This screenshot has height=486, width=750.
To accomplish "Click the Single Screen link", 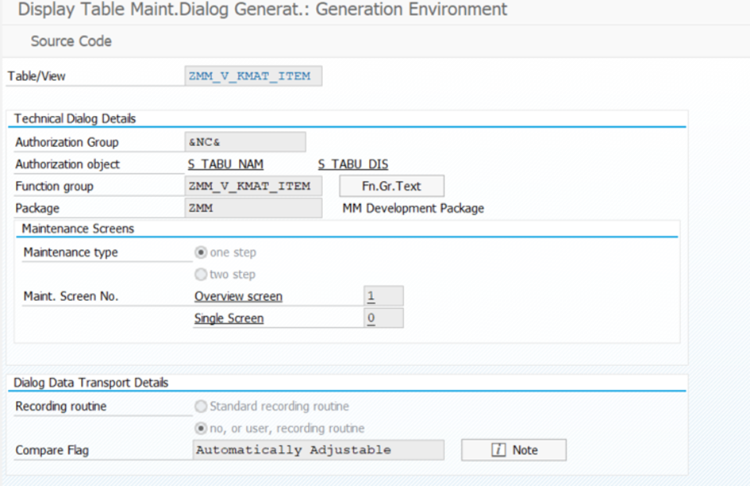I will (x=229, y=318).
